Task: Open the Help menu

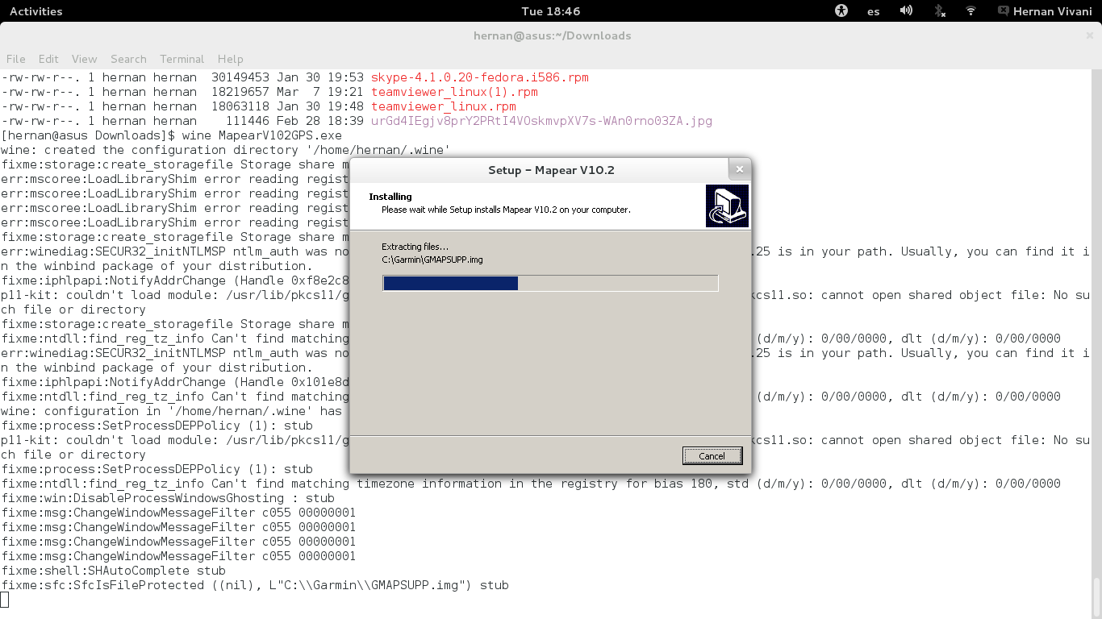Action: click(x=230, y=59)
